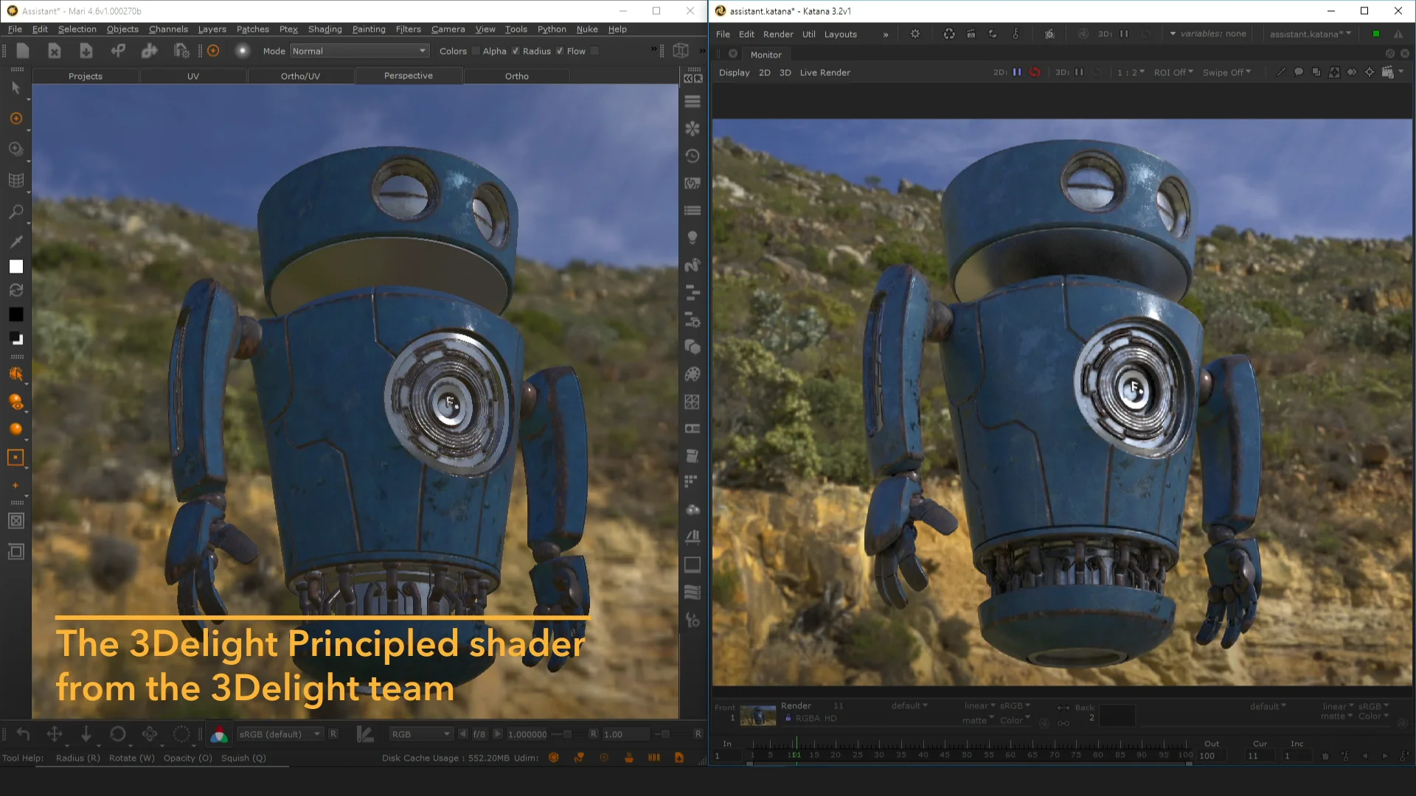Click the speech bubble annotation icon in Katana Monitor
Screen dimensions: 1416x796
click(1299, 72)
